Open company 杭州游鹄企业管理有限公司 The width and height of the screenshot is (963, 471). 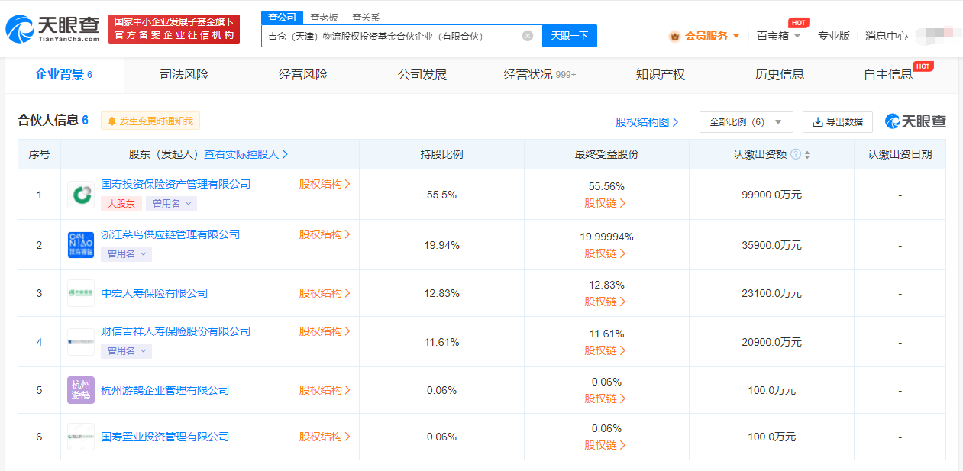click(x=165, y=390)
